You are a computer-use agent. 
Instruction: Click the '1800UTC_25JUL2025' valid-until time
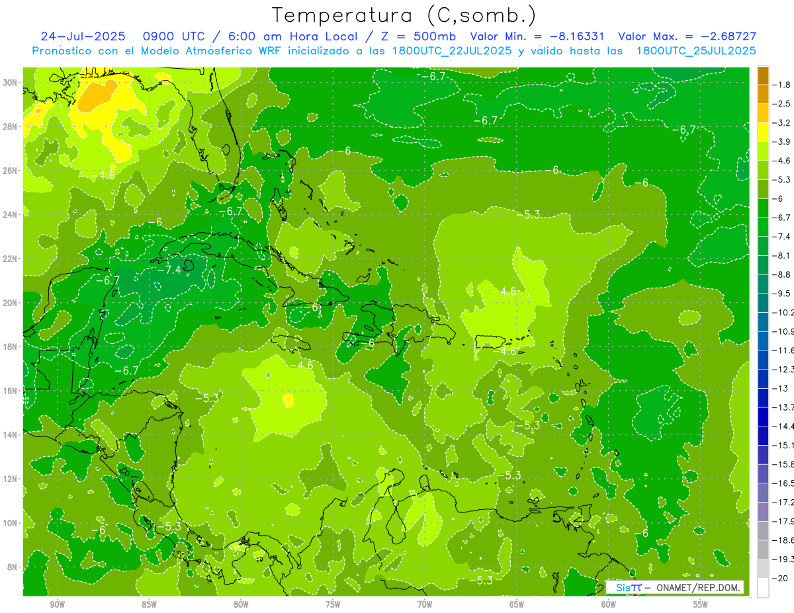pyautogui.click(x=696, y=51)
